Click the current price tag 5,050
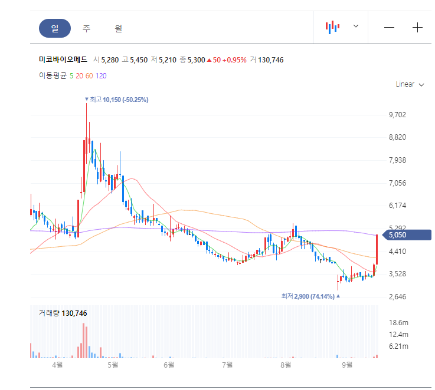Image resolution: width=435 pixels, height=390 pixels. [x=407, y=235]
